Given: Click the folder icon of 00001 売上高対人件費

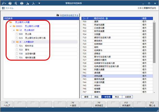Looking at the screenshot, I should [x=14, y=26].
